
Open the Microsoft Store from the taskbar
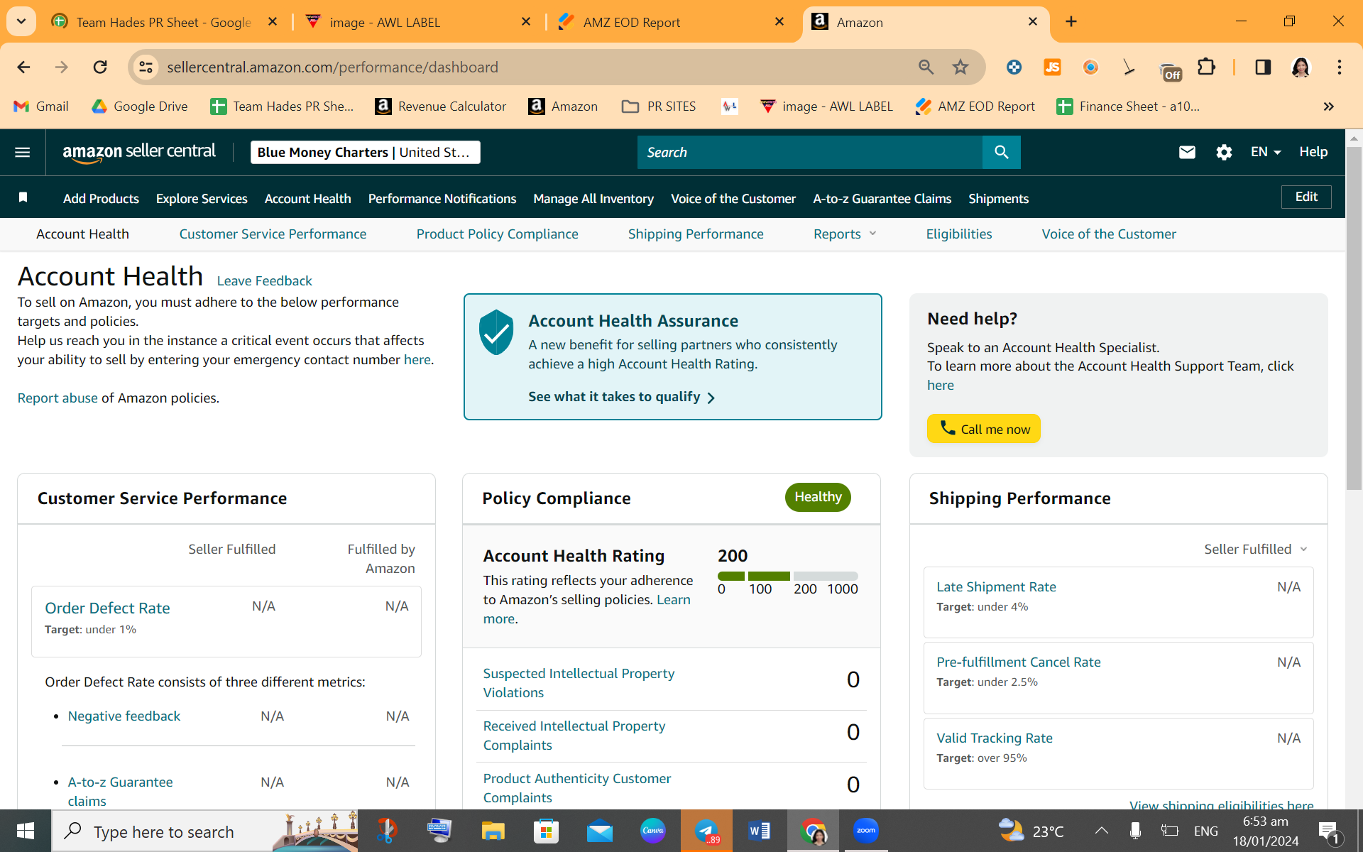click(546, 831)
